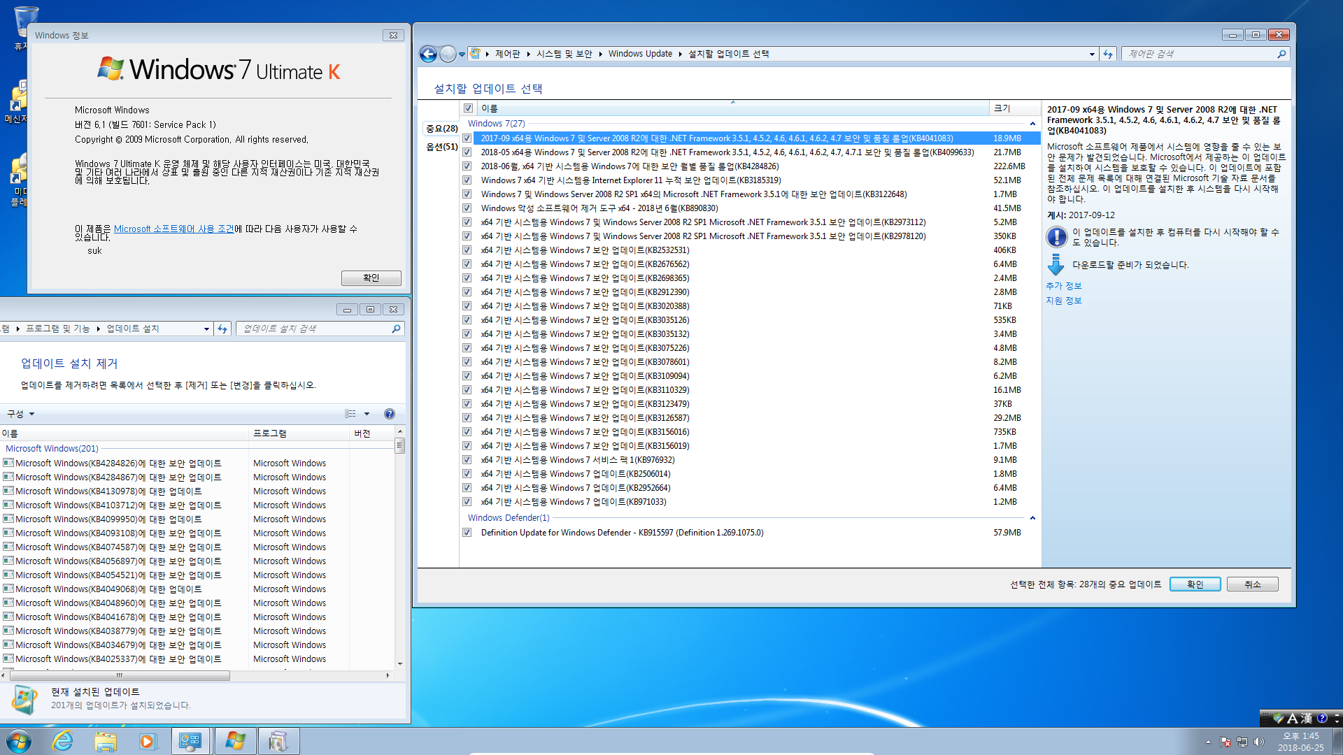Toggle checkbox for KB4284826 update
This screenshot has height=755, width=1343.
468,166
